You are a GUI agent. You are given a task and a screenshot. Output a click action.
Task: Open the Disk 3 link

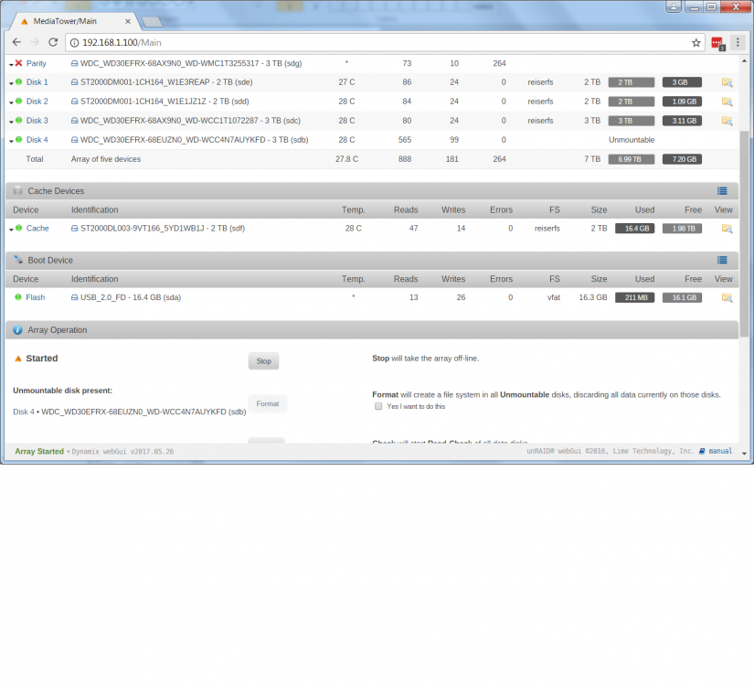(37, 121)
